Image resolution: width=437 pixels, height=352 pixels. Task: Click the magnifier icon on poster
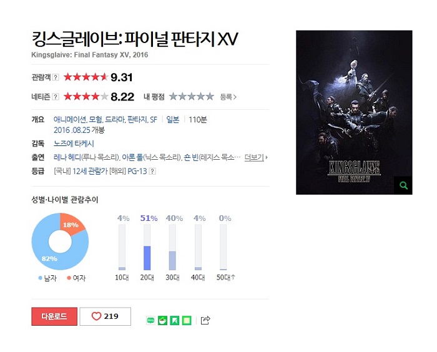click(403, 185)
